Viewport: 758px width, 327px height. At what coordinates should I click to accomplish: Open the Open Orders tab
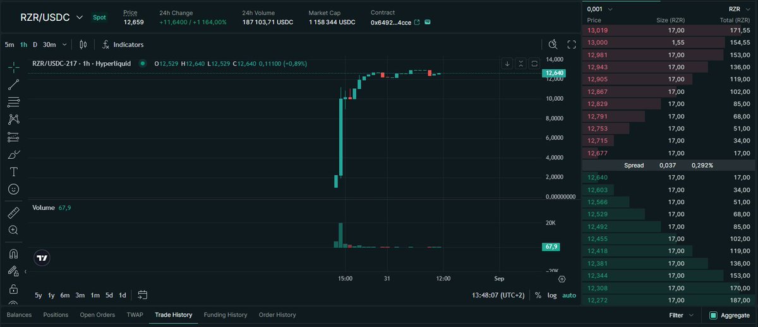click(97, 314)
